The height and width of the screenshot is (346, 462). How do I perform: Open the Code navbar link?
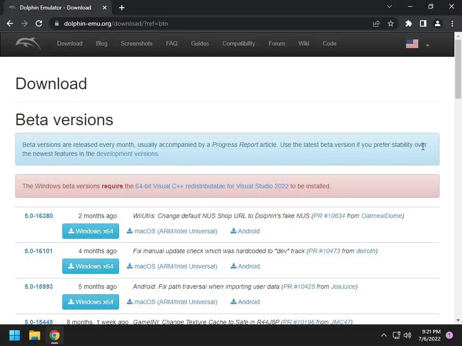(329, 44)
